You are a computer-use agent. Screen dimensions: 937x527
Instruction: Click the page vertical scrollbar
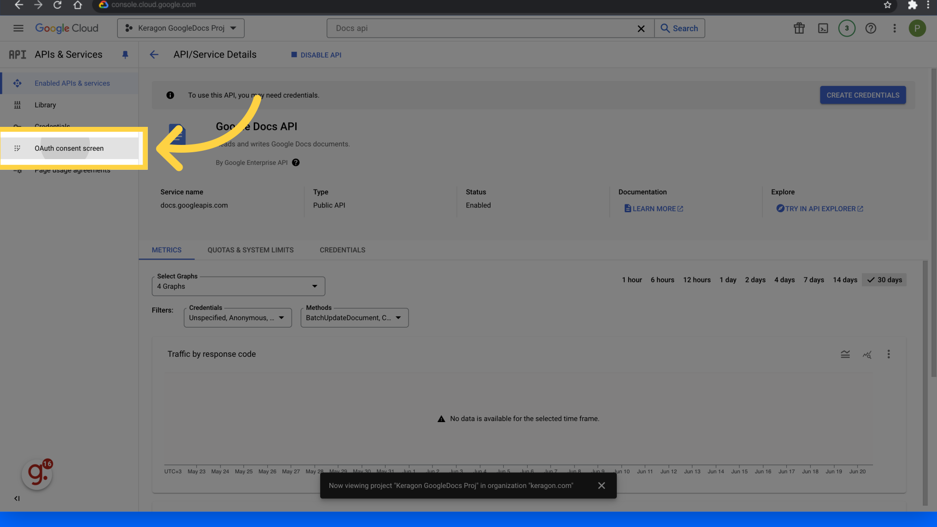click(x=934, y=222)
